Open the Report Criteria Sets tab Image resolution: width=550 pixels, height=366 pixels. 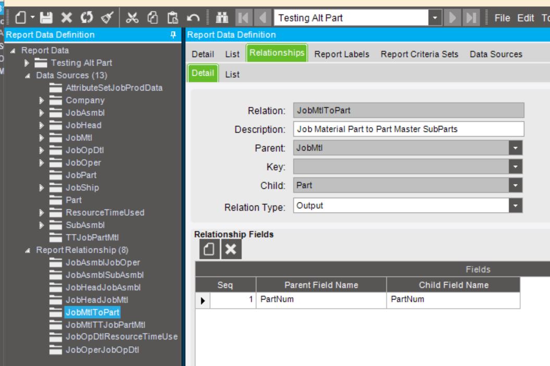[419, 54]
